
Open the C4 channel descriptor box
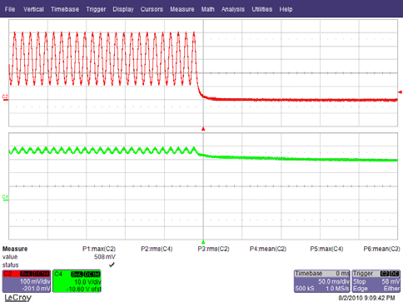click(77, 281)
